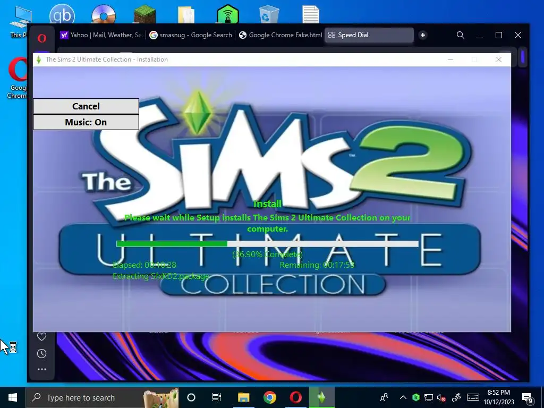Open the notification center with 9 badge
The width and height of the screenshot is (544, 408).
pos(528,398)
